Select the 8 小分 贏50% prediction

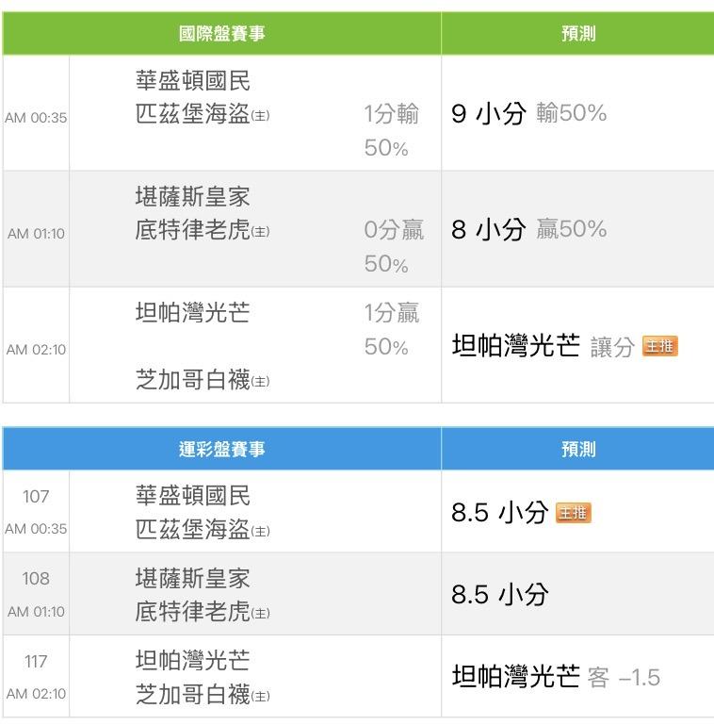click(487, 229)
